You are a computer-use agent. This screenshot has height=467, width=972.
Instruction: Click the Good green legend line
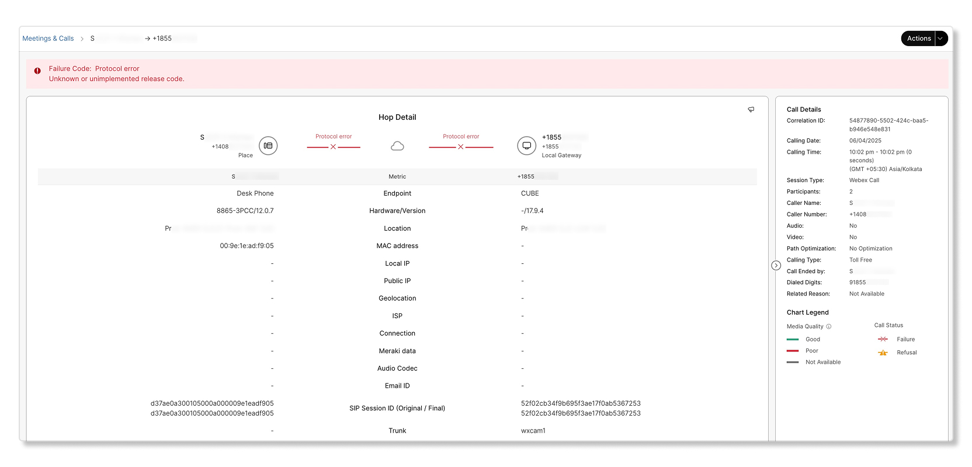[793, 339]
